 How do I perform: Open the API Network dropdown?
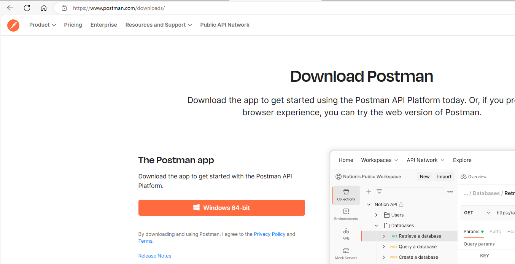[426, 160]
